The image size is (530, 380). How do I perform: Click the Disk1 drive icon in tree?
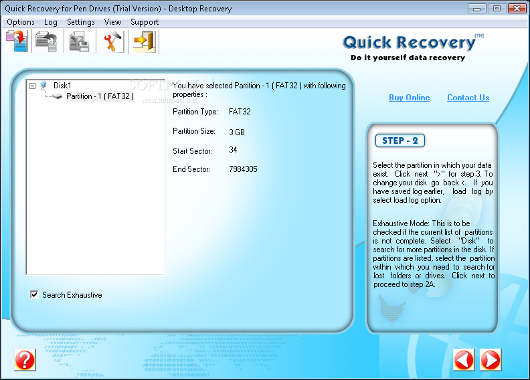[x=43, y=85]
